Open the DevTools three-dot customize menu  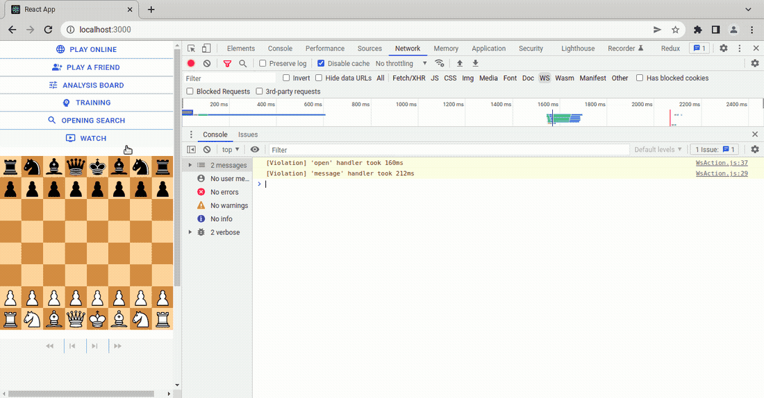(x=739, y=48)
